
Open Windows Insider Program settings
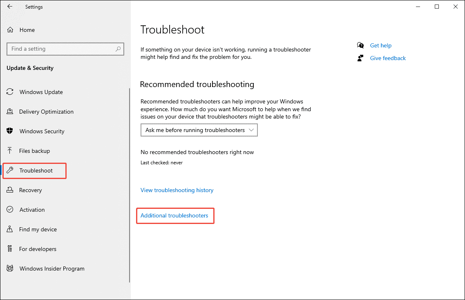tap(51, 269)
